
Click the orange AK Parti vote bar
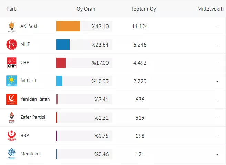pos(68,27)
